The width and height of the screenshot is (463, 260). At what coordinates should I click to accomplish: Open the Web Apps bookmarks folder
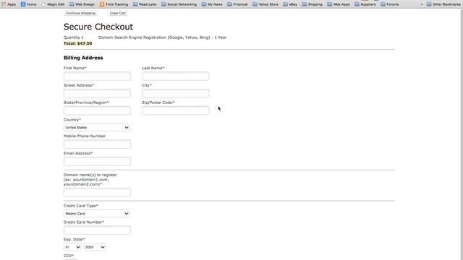coord(339,4)
